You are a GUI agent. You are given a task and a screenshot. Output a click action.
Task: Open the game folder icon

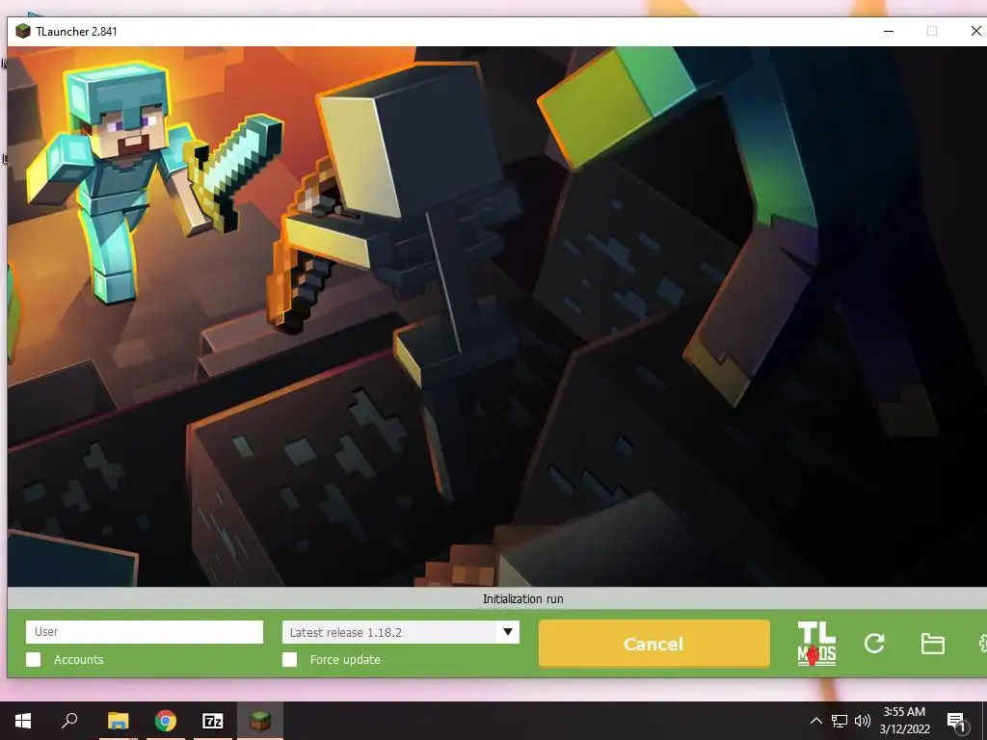[932, 644]
